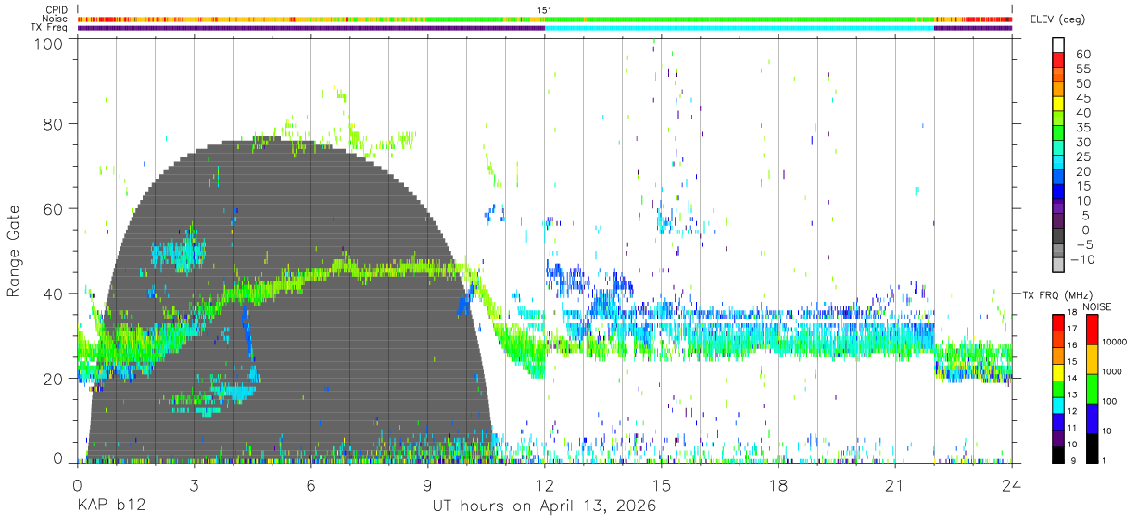
Task: Click the y-axis tick label 40
Action: tap(54, 294)
